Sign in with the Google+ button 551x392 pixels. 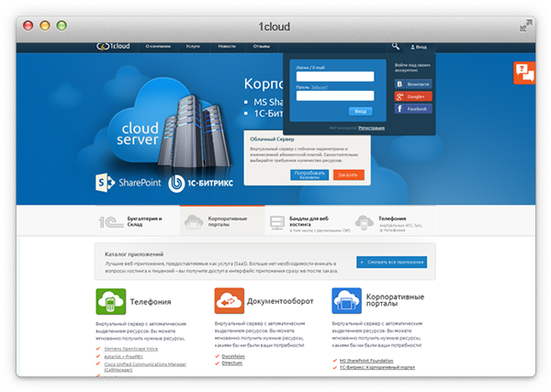(413, 96)
